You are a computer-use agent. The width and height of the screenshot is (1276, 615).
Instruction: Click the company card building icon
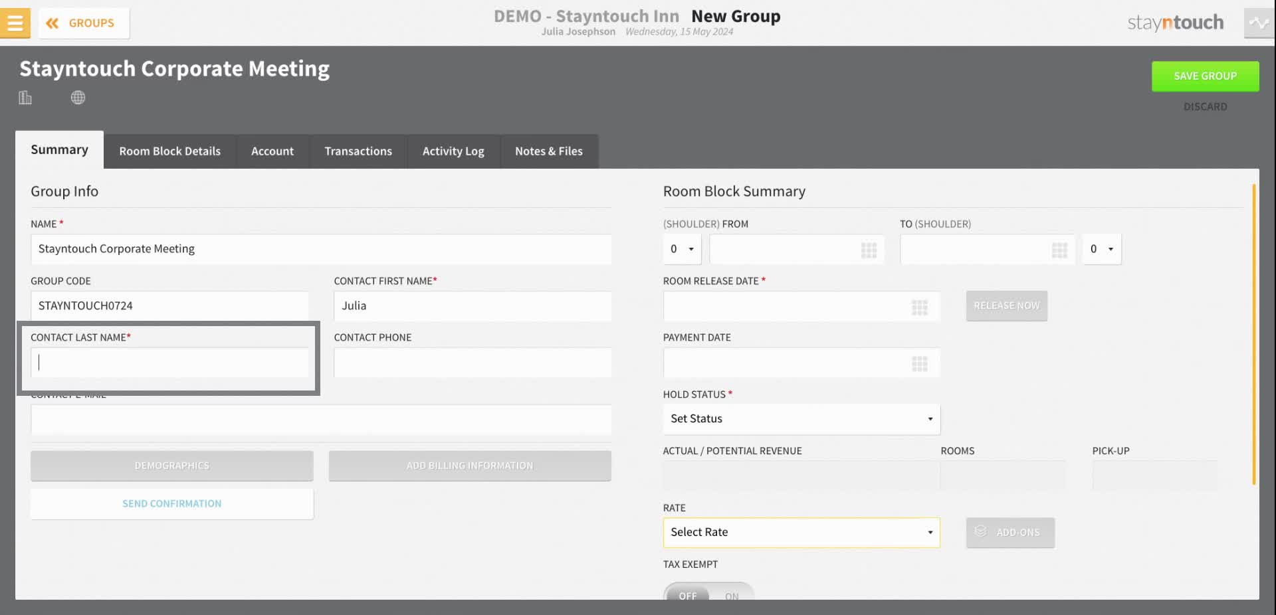(x=25, y=98)
